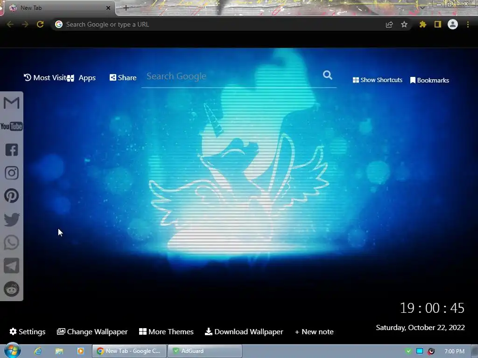Open Windows Media Player from the taskbar
This screenshot has width=478, height=358.
pyautogui.click(x=81, y=351)
